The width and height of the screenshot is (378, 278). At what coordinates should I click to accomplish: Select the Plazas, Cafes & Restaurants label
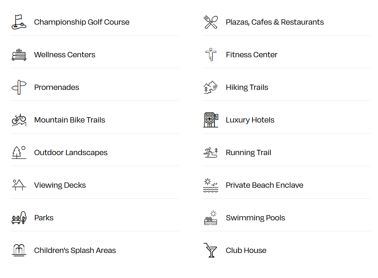pyautogui.click(x=274, y=22)
